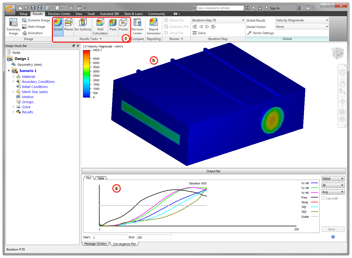Open the Points results task
This screenshot has height=258, width=352.
click(x=123, y=25)
